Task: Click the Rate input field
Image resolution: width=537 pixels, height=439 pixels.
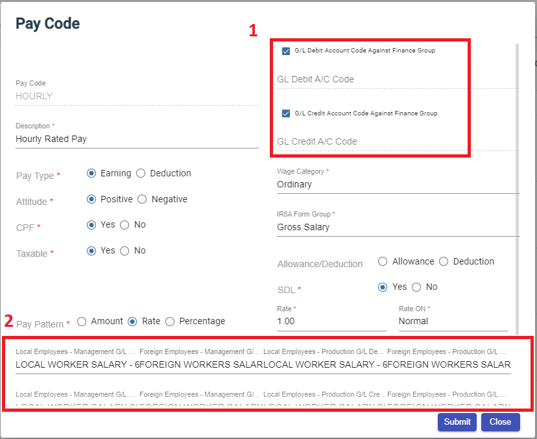Action: [x=331, y=321]
